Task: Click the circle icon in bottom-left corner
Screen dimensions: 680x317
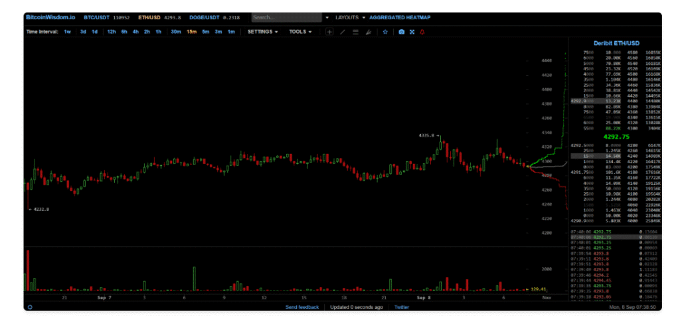Action: tap(30, 307)
